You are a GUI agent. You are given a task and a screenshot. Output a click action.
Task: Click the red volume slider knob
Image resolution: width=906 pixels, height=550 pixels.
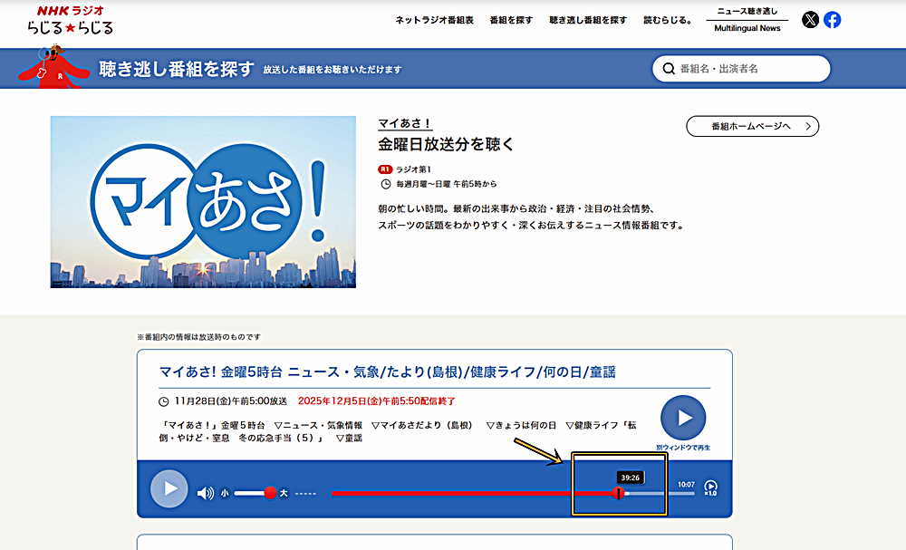tap(270, 493)
